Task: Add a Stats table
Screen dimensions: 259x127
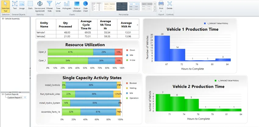Action: pyautogui.click(x=30, y=5)
